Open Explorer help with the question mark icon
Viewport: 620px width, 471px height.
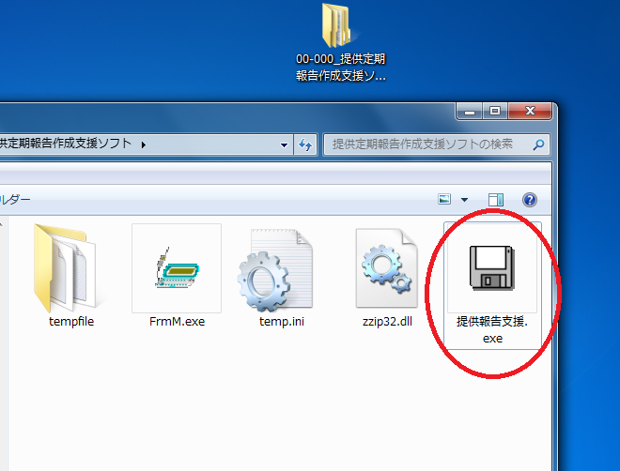pyautogui.click(x=529, y=200)
